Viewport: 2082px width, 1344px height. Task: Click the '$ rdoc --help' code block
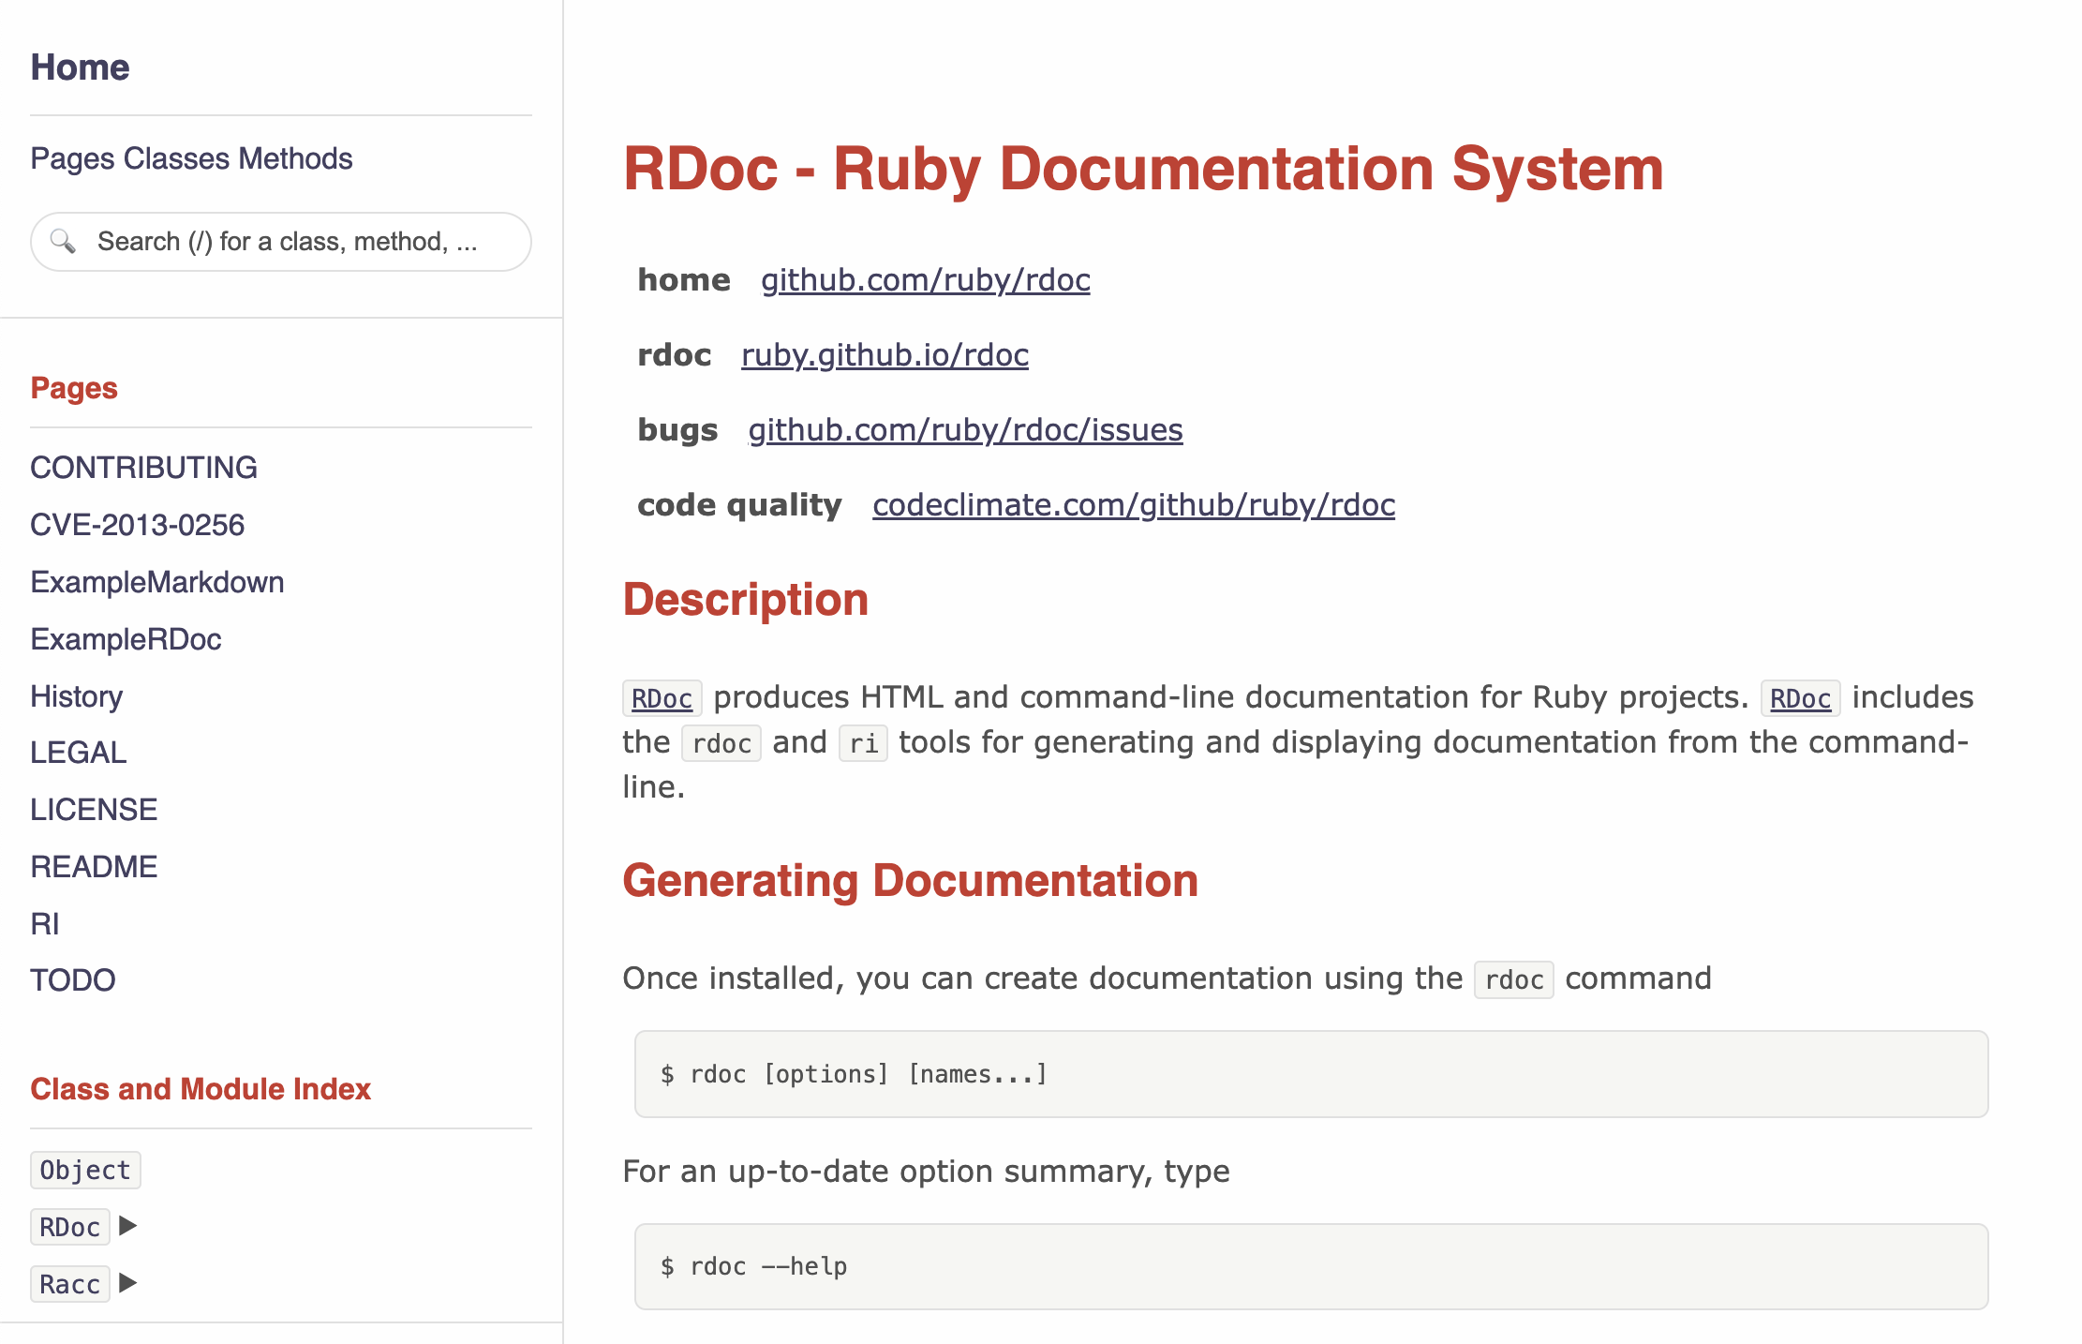pos(1312,1266)
